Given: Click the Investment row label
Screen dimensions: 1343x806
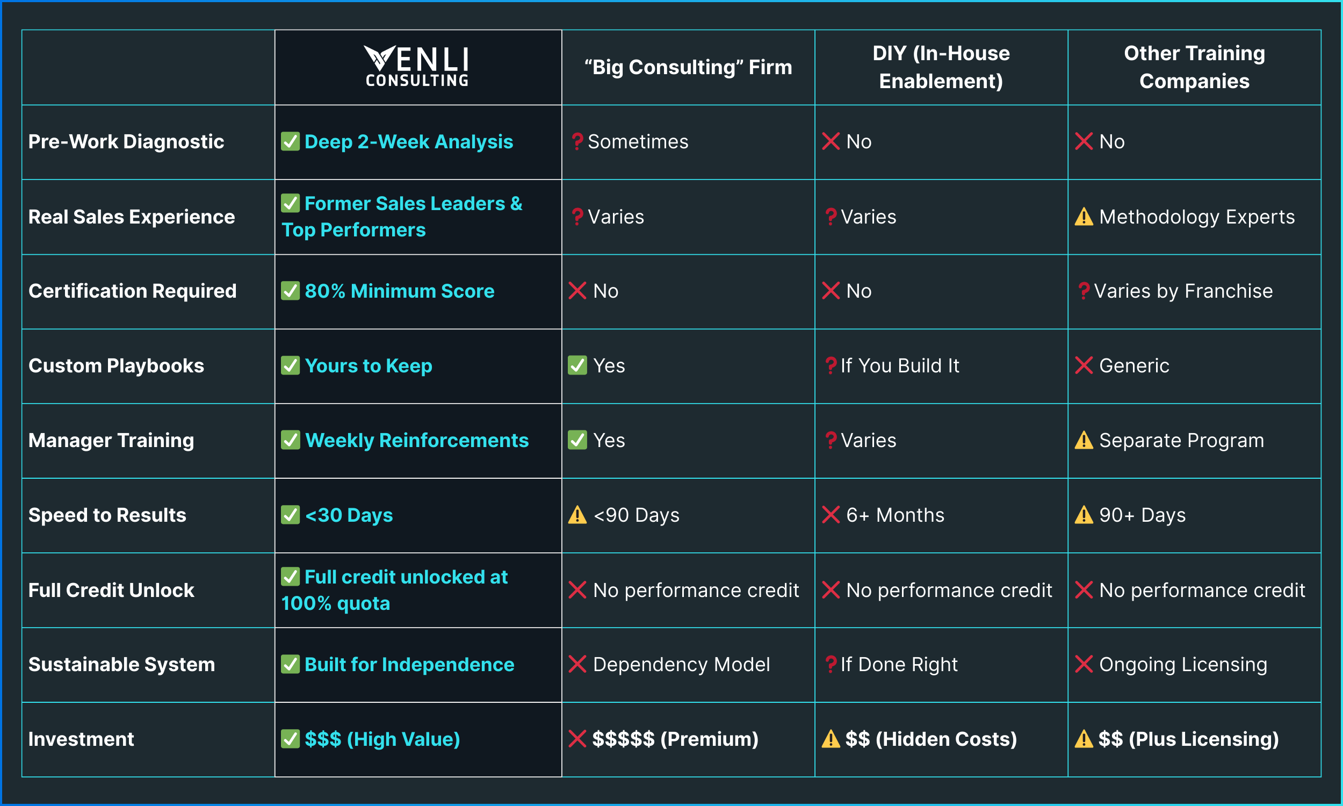Looking at the screenshot, I should 81,739.
